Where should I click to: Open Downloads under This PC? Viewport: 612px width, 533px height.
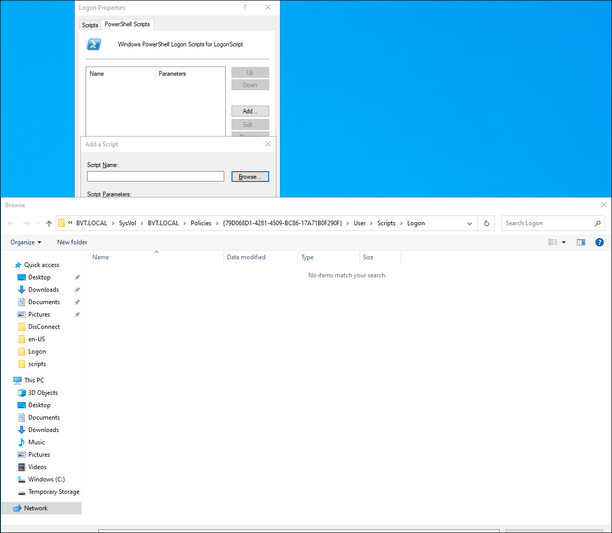(43, 430)
